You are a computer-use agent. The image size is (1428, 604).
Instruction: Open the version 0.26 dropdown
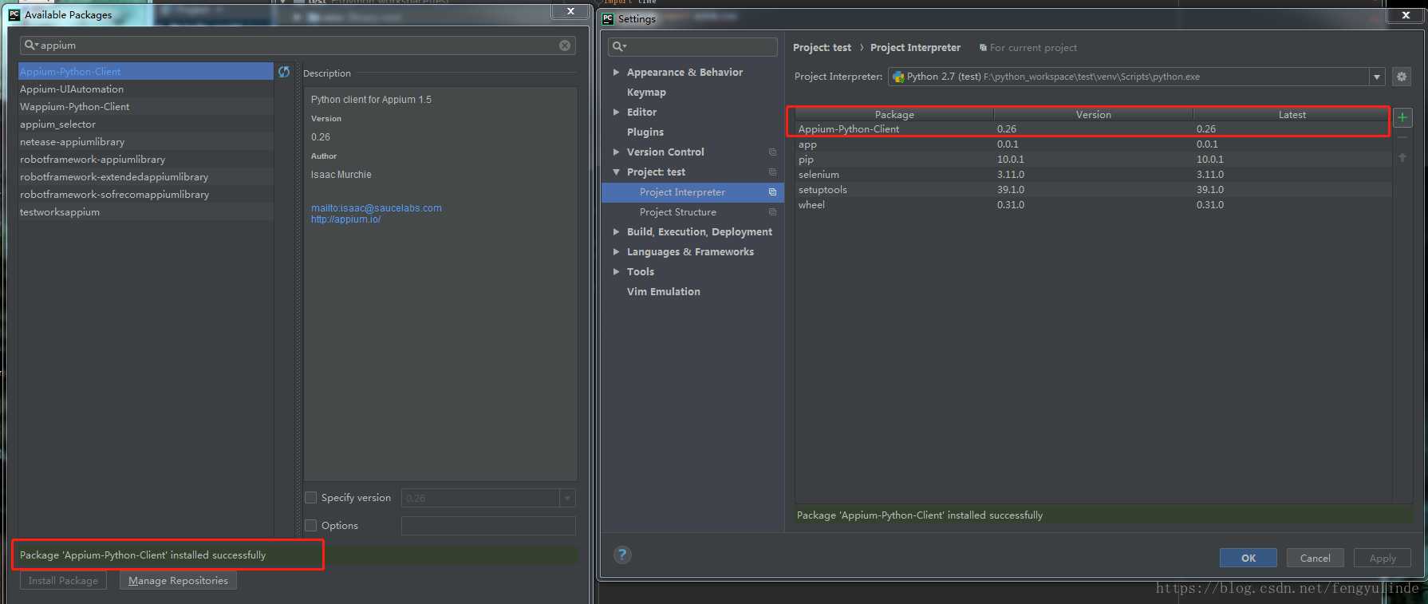[567, 498]
